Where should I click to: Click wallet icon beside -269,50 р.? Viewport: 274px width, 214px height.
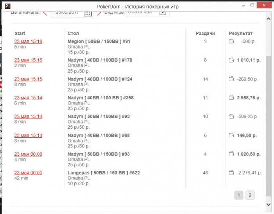coord(231,79)
